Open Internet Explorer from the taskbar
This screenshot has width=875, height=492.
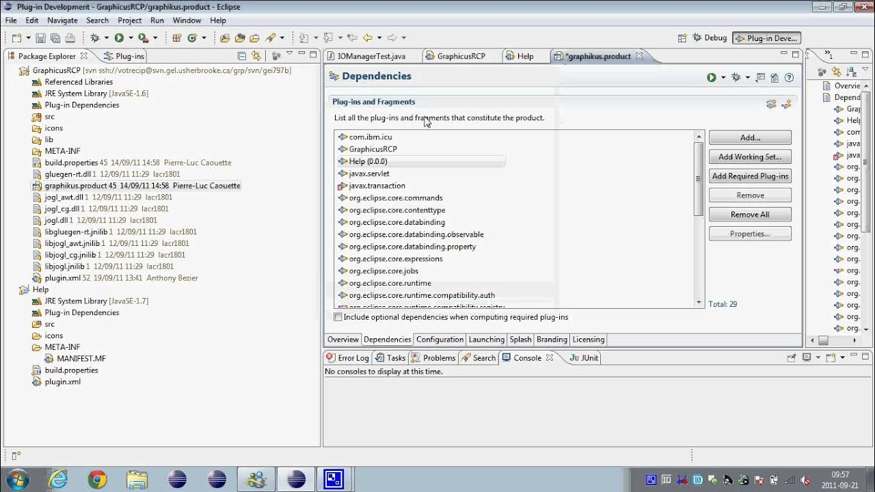58,479
